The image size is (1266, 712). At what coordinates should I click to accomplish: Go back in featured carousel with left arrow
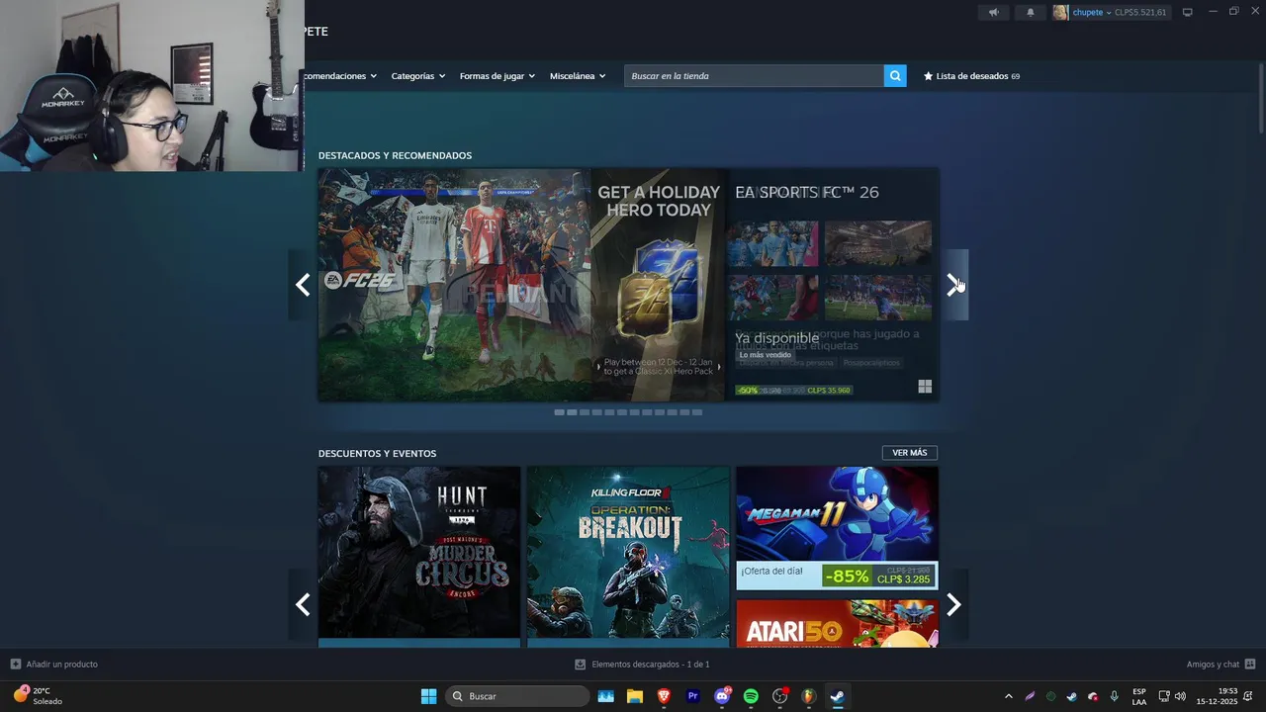(x=303, y=285)
